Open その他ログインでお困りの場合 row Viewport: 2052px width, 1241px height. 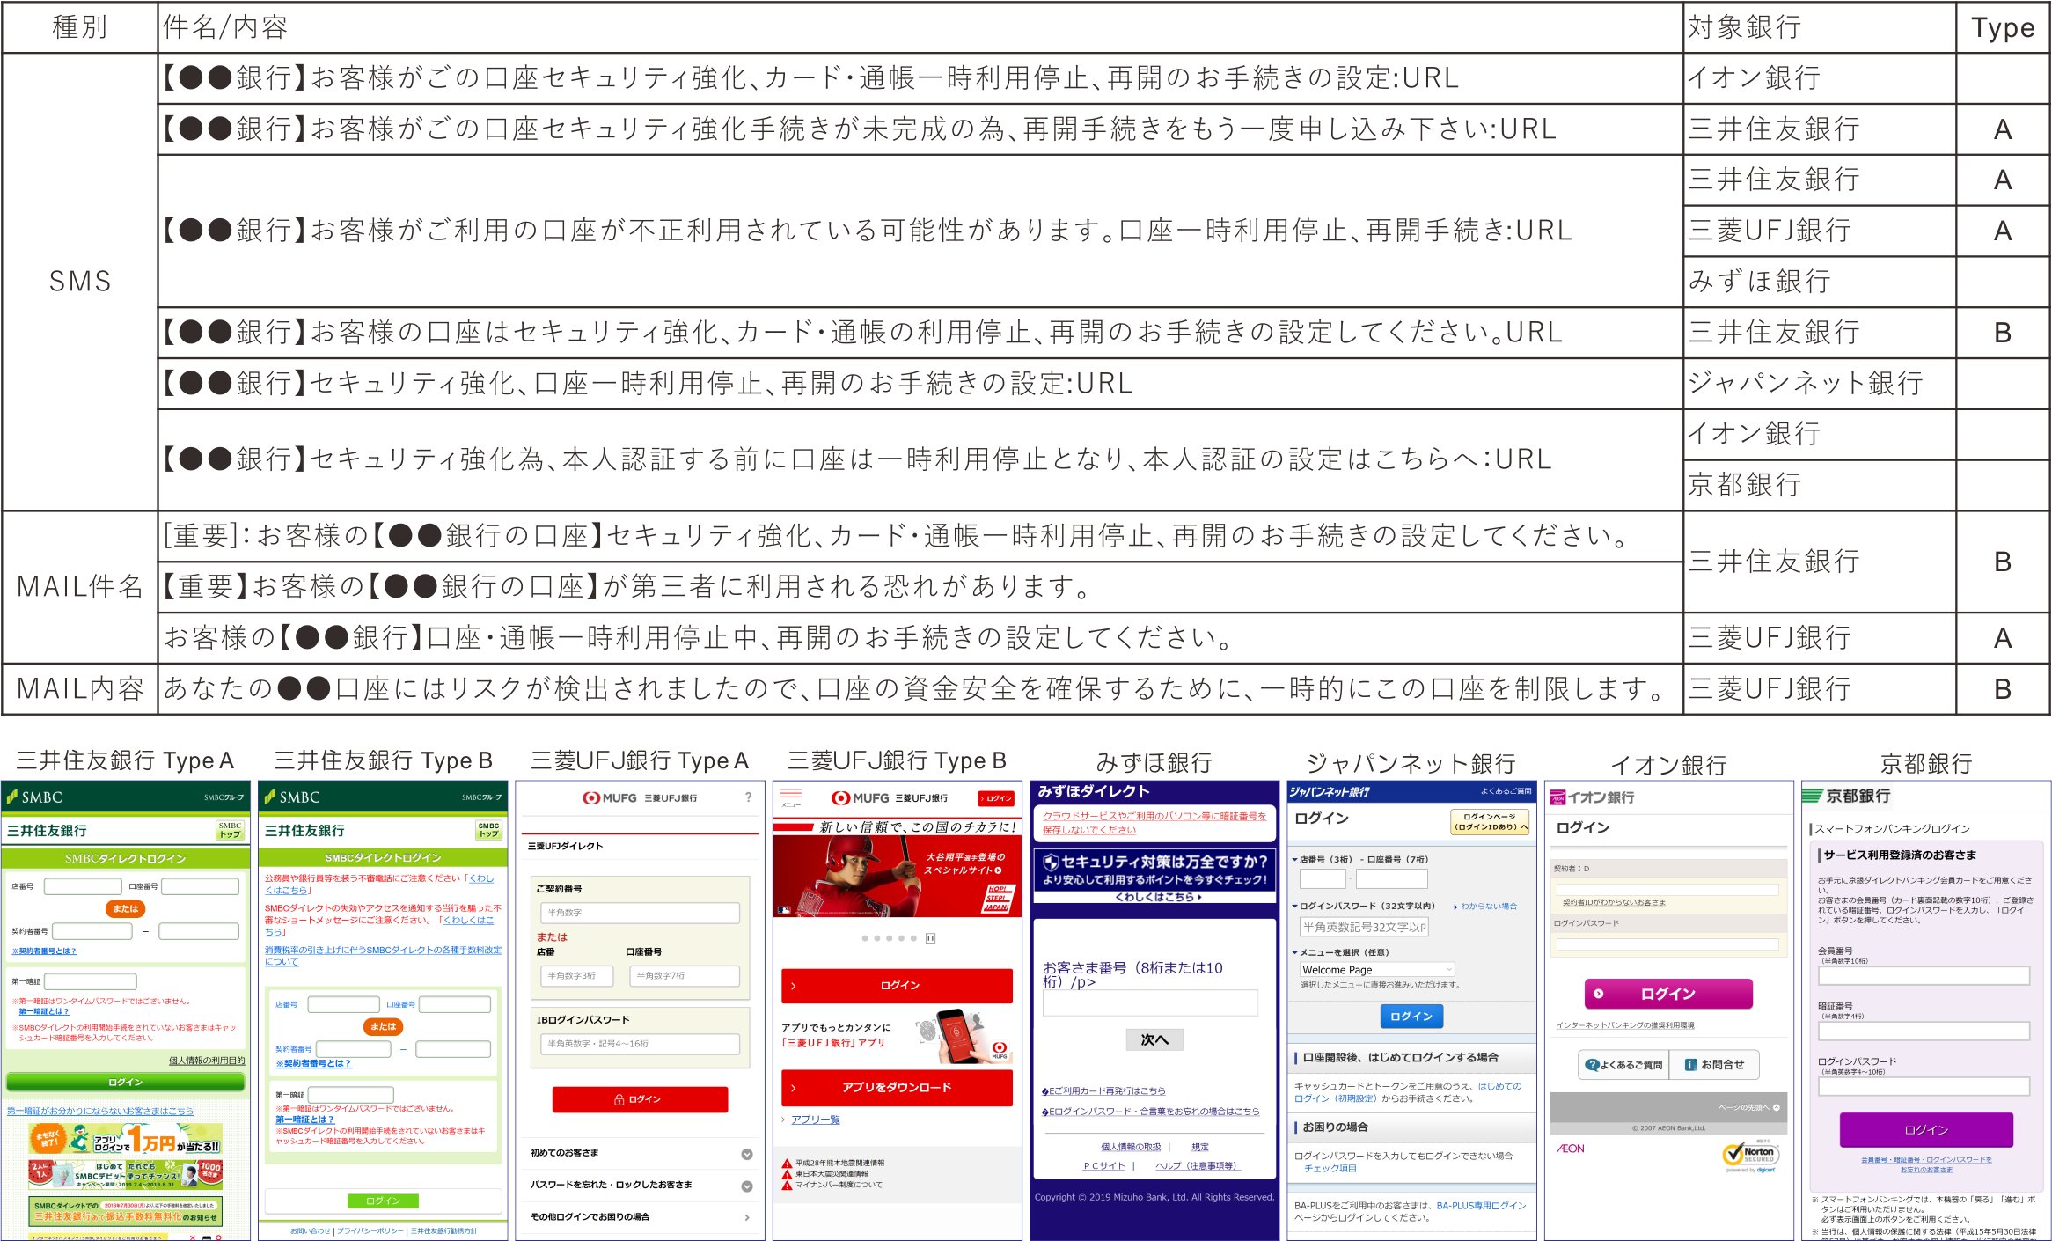click(x=640, y=1217)
